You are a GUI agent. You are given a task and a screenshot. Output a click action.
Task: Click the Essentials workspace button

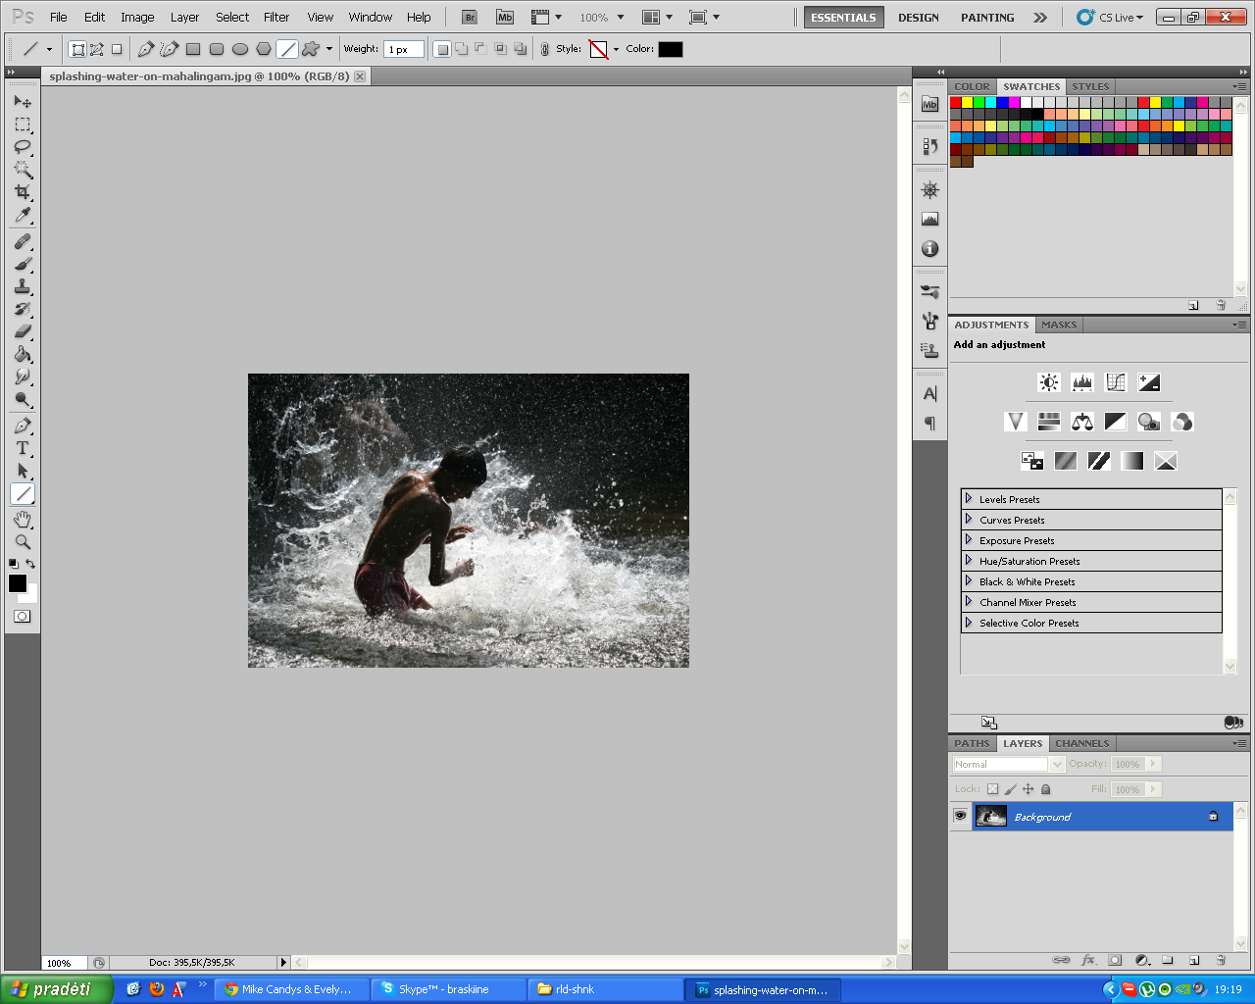843,18
